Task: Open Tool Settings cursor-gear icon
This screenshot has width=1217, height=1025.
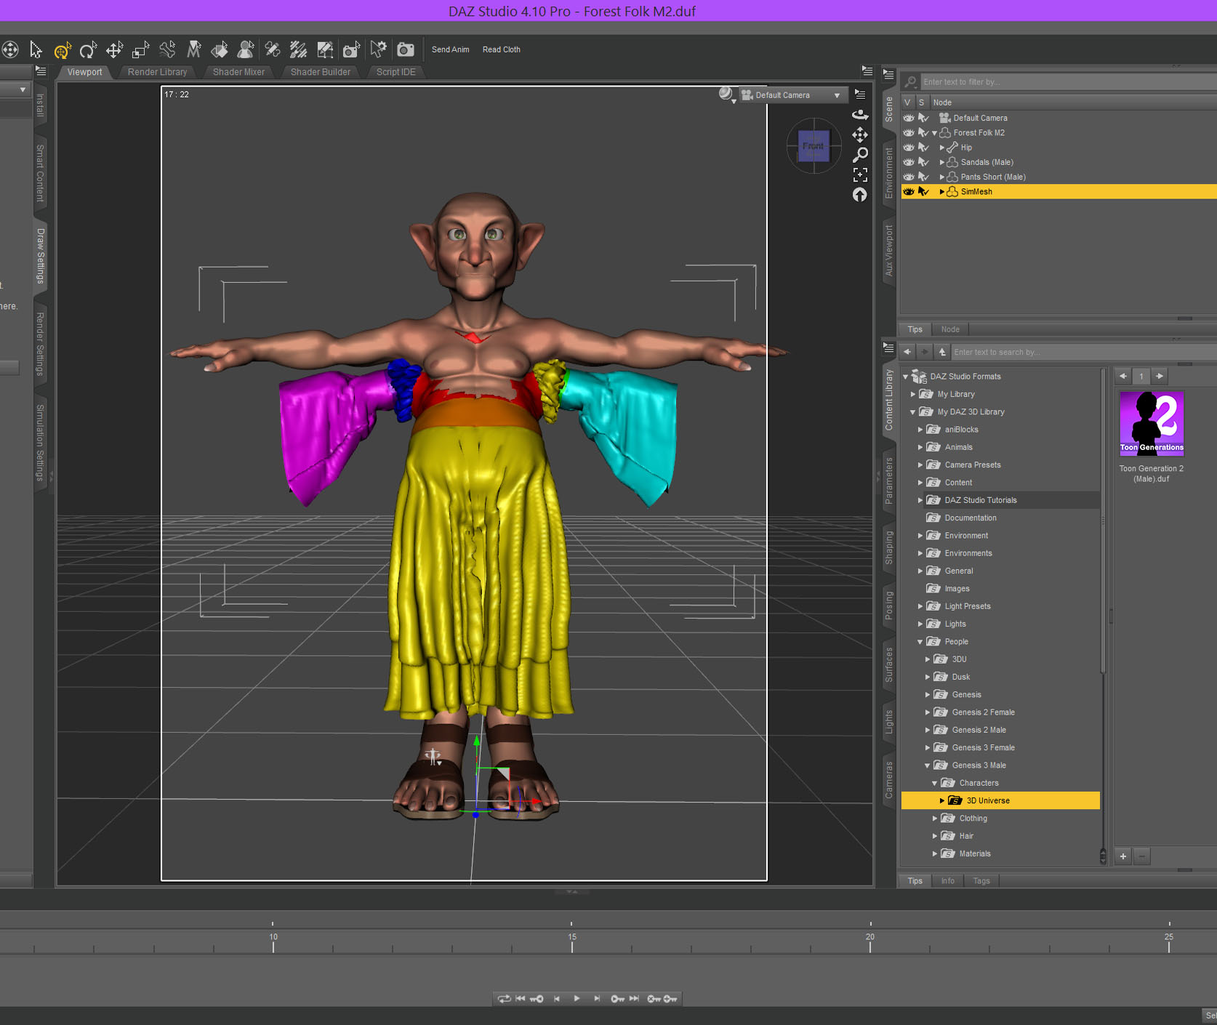Action: 378,49
